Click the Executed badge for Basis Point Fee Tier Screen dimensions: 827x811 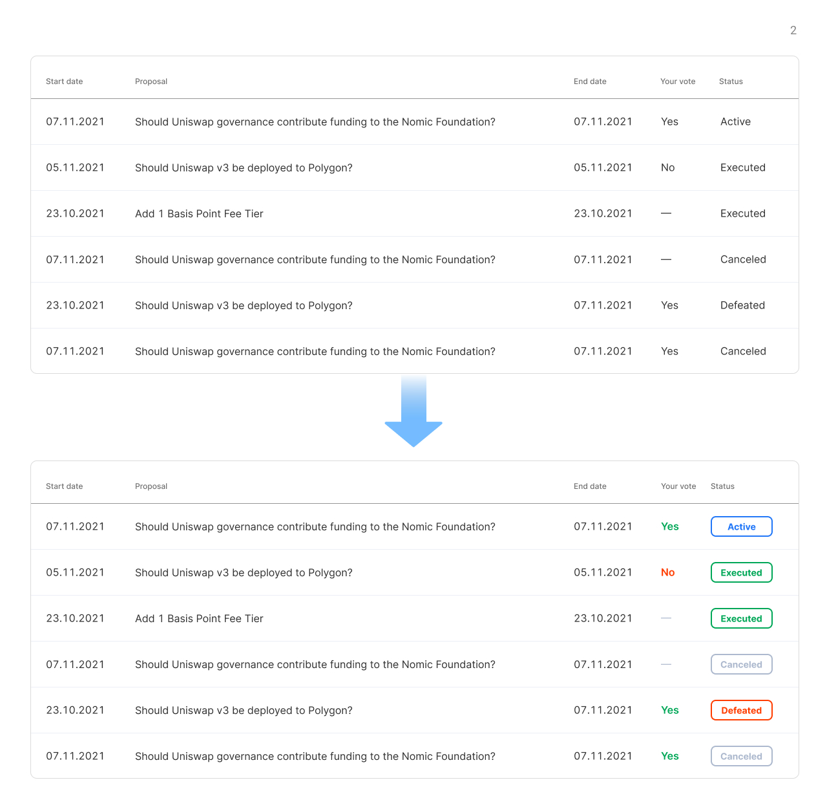pos(741,618)
